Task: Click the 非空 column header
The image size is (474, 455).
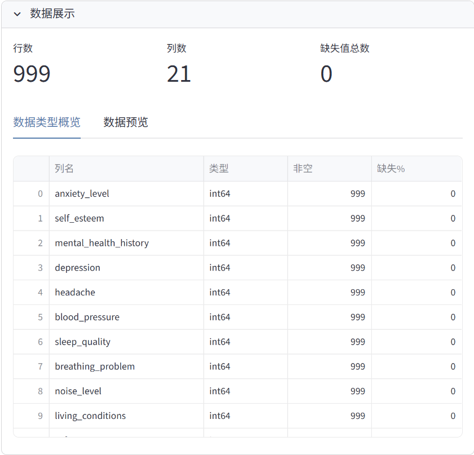Action: [x=303, y=169]
